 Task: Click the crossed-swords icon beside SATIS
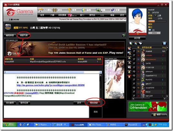coord(134,63)
